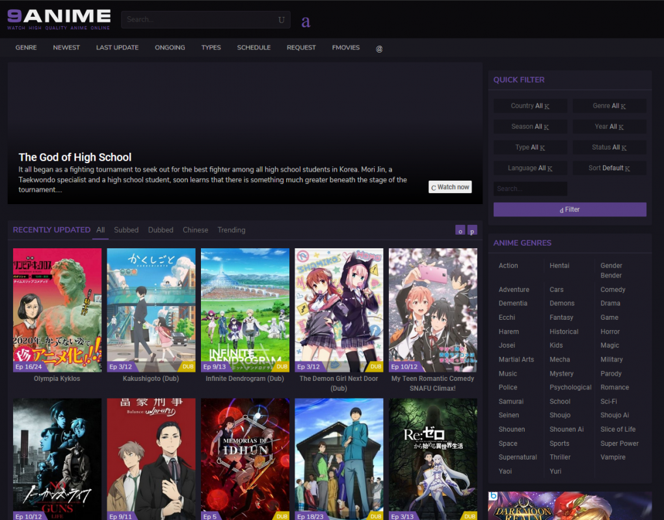Click the next page arrow in Recently Updated
This screenshot has width=664, height=520.
(x=472, y=230)
